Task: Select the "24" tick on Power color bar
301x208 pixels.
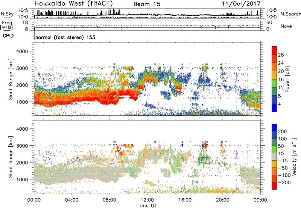Action: pos(281,63)
